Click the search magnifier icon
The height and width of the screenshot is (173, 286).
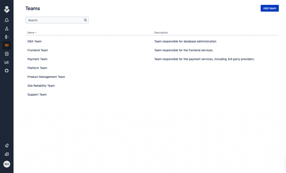(85, 20)
